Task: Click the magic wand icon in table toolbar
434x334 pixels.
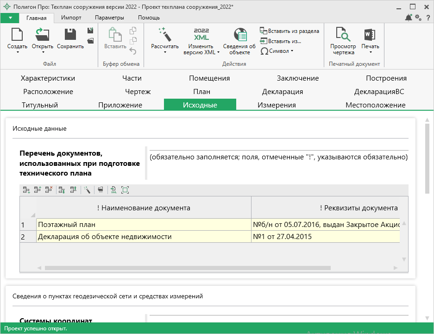Action: coord(86,189)
